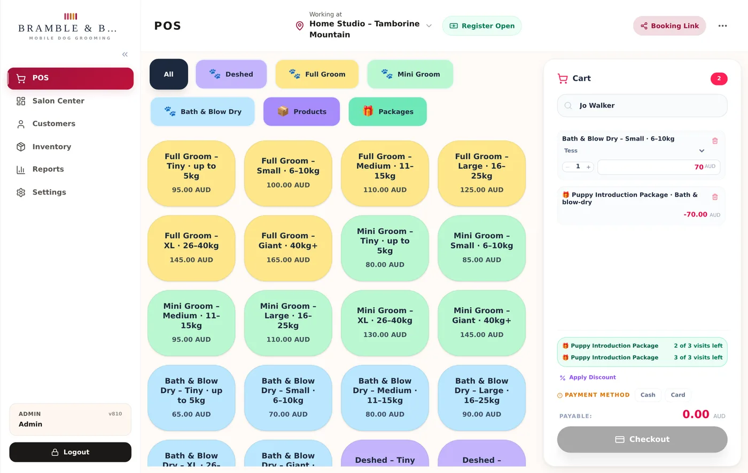Add Full Groom Giant 40kg+
748x473 pixels.
[288, 248]
